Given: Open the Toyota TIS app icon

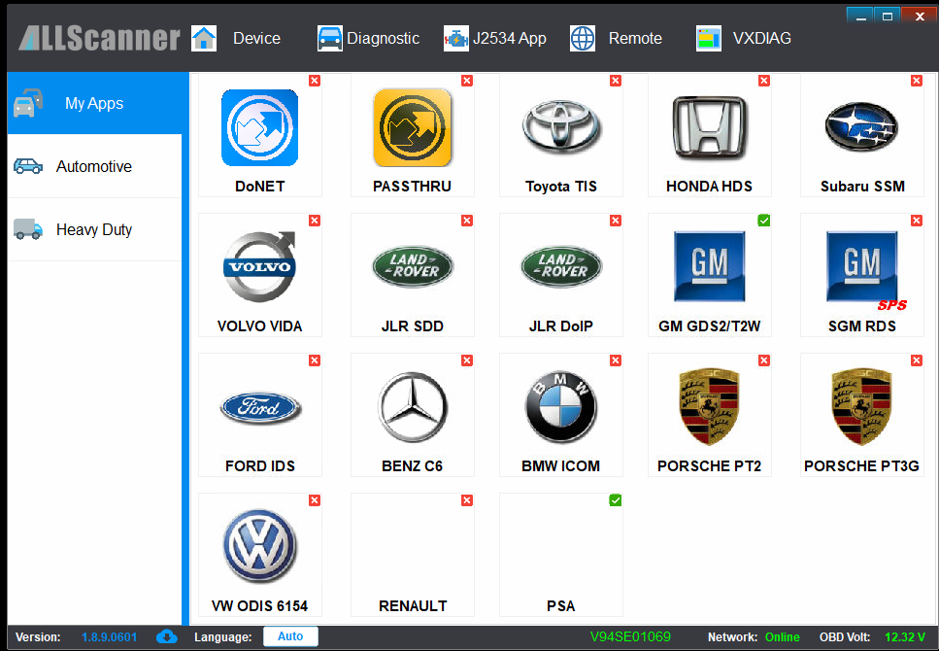Looking at the screenshot, I should 561,127.
